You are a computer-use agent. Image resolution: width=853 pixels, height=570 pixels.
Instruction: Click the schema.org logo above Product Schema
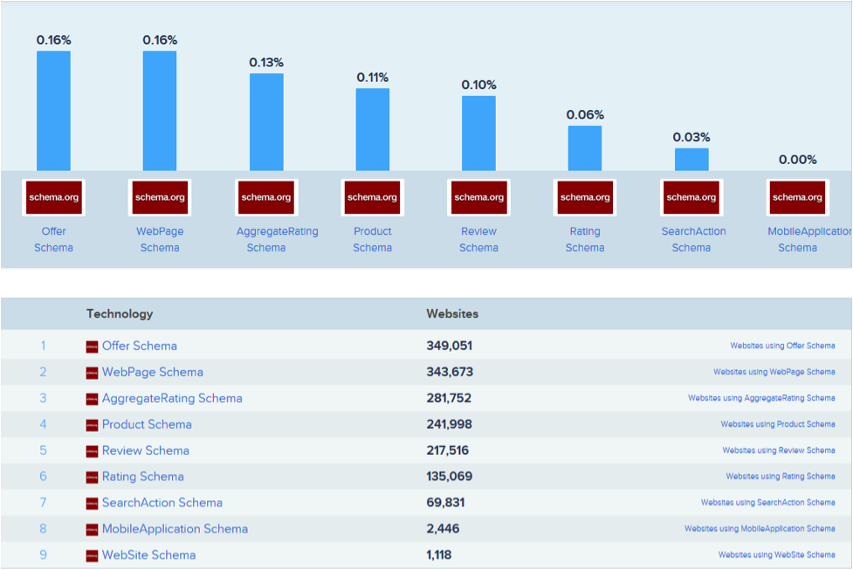[x=373, y=197]
